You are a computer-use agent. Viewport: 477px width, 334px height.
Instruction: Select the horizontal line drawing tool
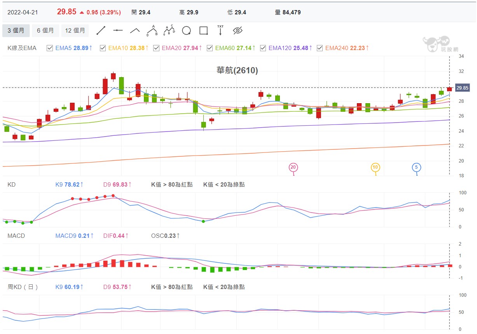[118, 30]
